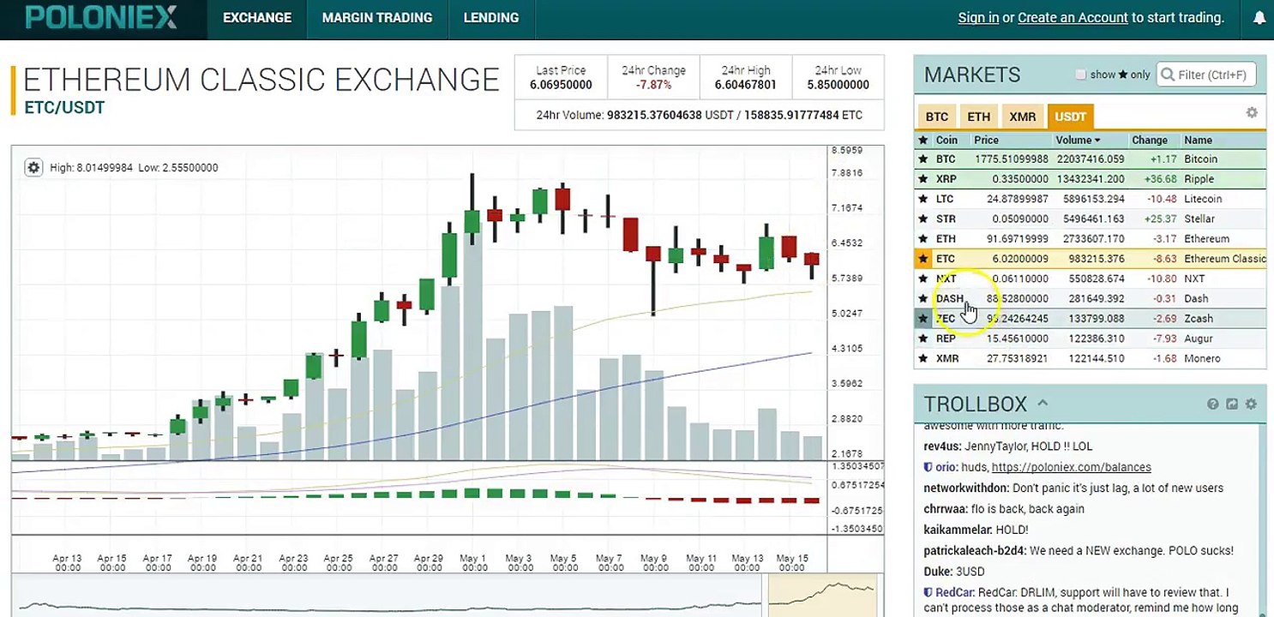Click the Sign in link

tap(978, 17)
